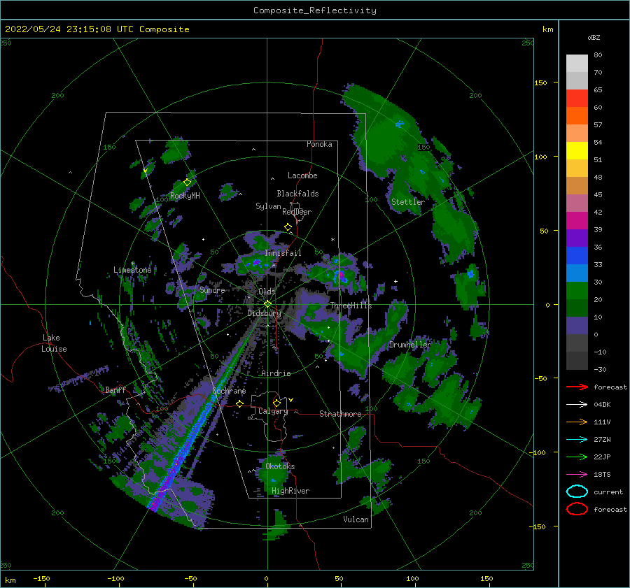Pick the 60–65 dBZ red swatch
The width and height of the screenshot is (630, 588).
click(577, 99)
